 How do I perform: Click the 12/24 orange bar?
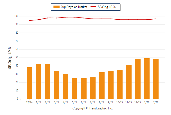tap(29, 83)
